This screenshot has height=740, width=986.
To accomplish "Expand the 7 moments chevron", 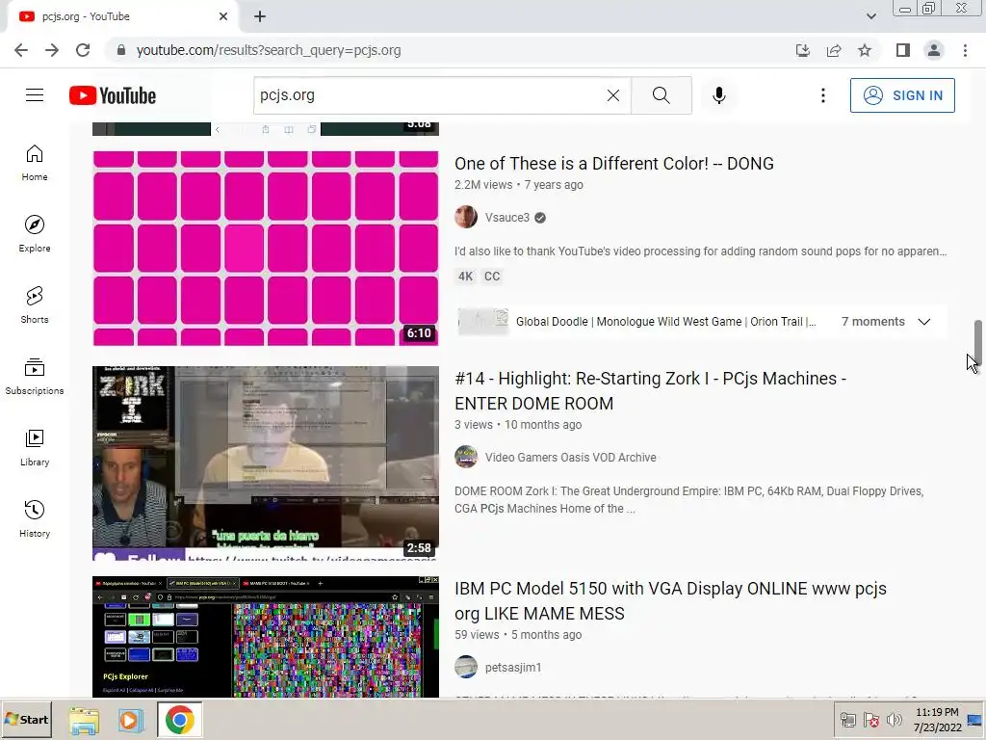I will [x=923, y=322].
